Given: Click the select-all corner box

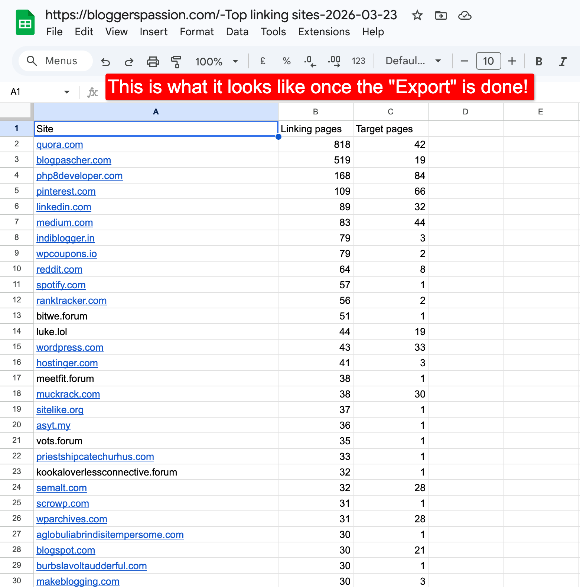Looking at the screenshot, I should click(x=17, y=112).
